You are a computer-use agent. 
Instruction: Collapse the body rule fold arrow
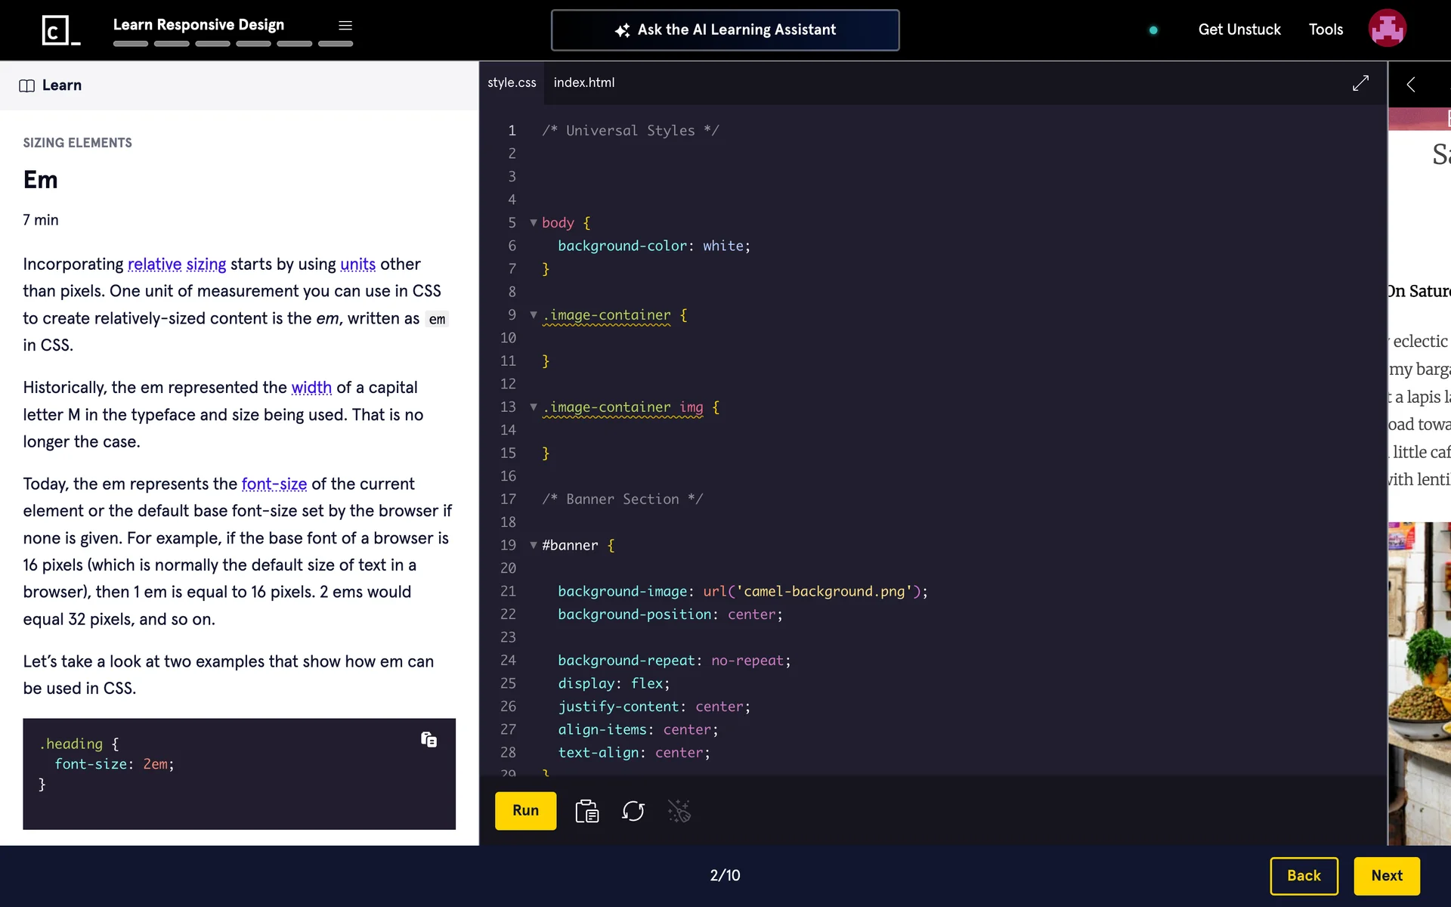coord(534,223)
